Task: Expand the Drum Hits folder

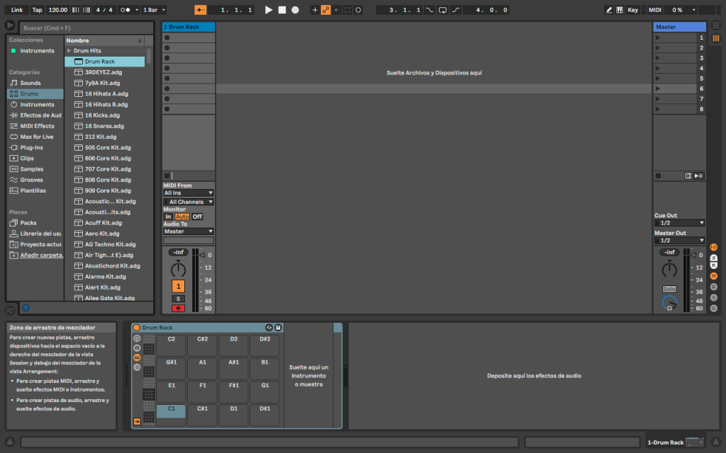Action: tap(69, 51)
